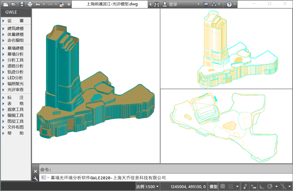
Task: Toggle ortho mode in status bar
Action: (x=262, y=186)
